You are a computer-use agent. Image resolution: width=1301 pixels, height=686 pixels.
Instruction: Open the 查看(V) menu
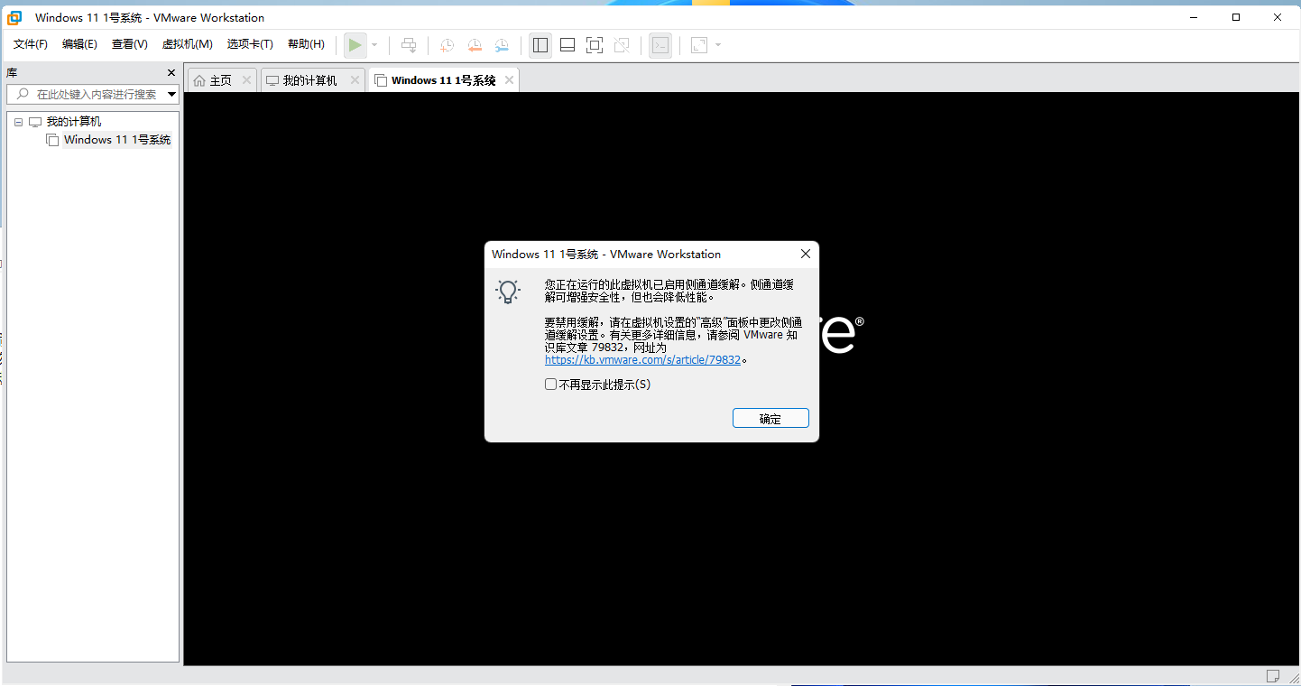pos(130,44)
